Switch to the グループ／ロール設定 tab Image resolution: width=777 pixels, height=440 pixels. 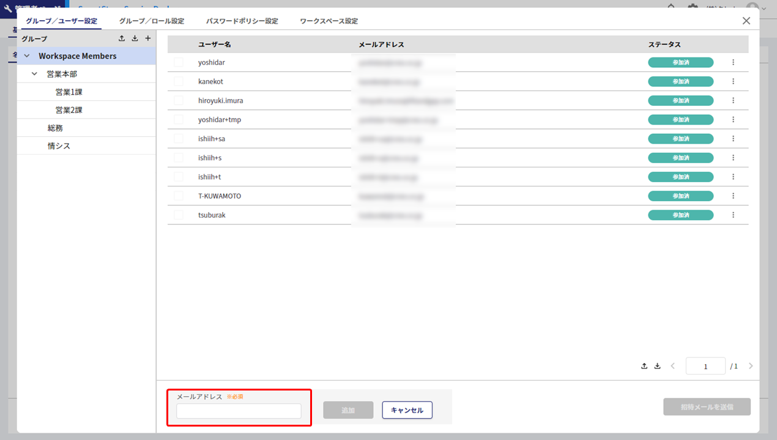[151, 21]
